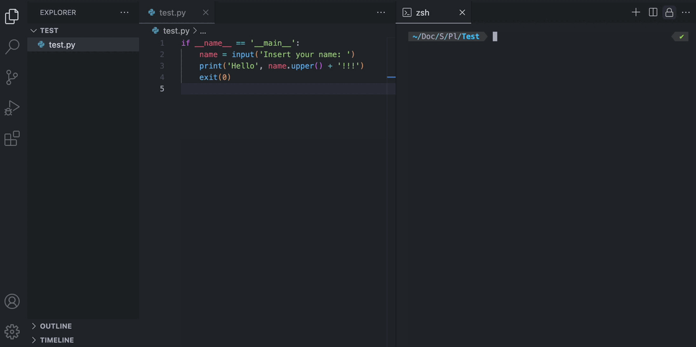Click the exit(0) code line
Viewport: 696px width, 347px height.
pyautogui.click(x=215, y=77)
